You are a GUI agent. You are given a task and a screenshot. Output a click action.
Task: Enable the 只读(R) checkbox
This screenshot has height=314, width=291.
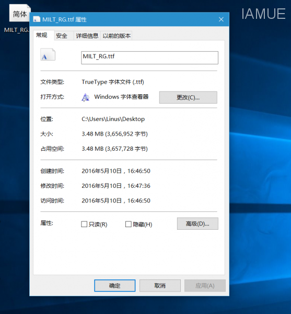tap(84, 224)
